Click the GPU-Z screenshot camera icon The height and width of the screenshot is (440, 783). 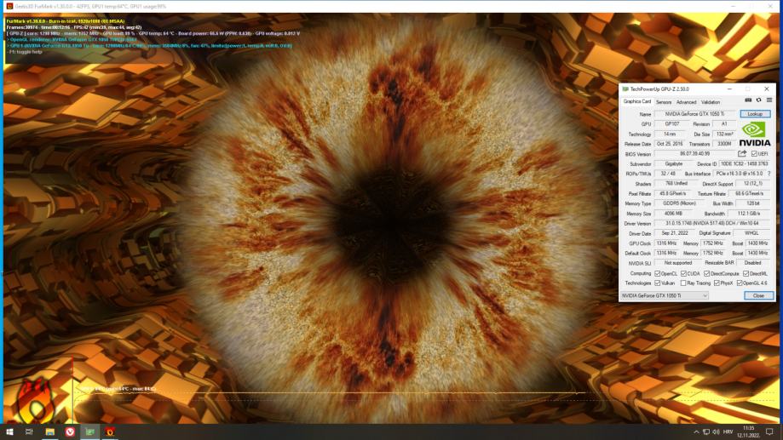748,100
